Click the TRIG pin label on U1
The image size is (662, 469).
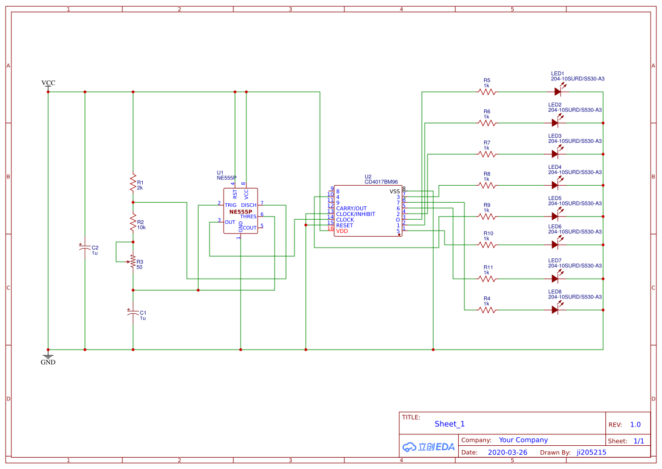(230, 205)
